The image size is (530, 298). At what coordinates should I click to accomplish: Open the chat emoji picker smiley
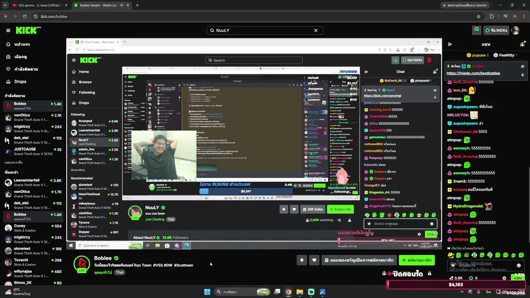click(519, 265)
